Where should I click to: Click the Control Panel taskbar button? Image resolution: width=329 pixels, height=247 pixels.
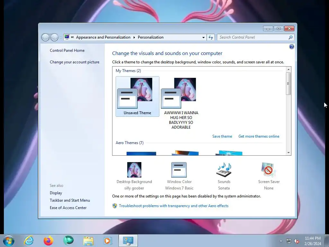pos(128,241)
